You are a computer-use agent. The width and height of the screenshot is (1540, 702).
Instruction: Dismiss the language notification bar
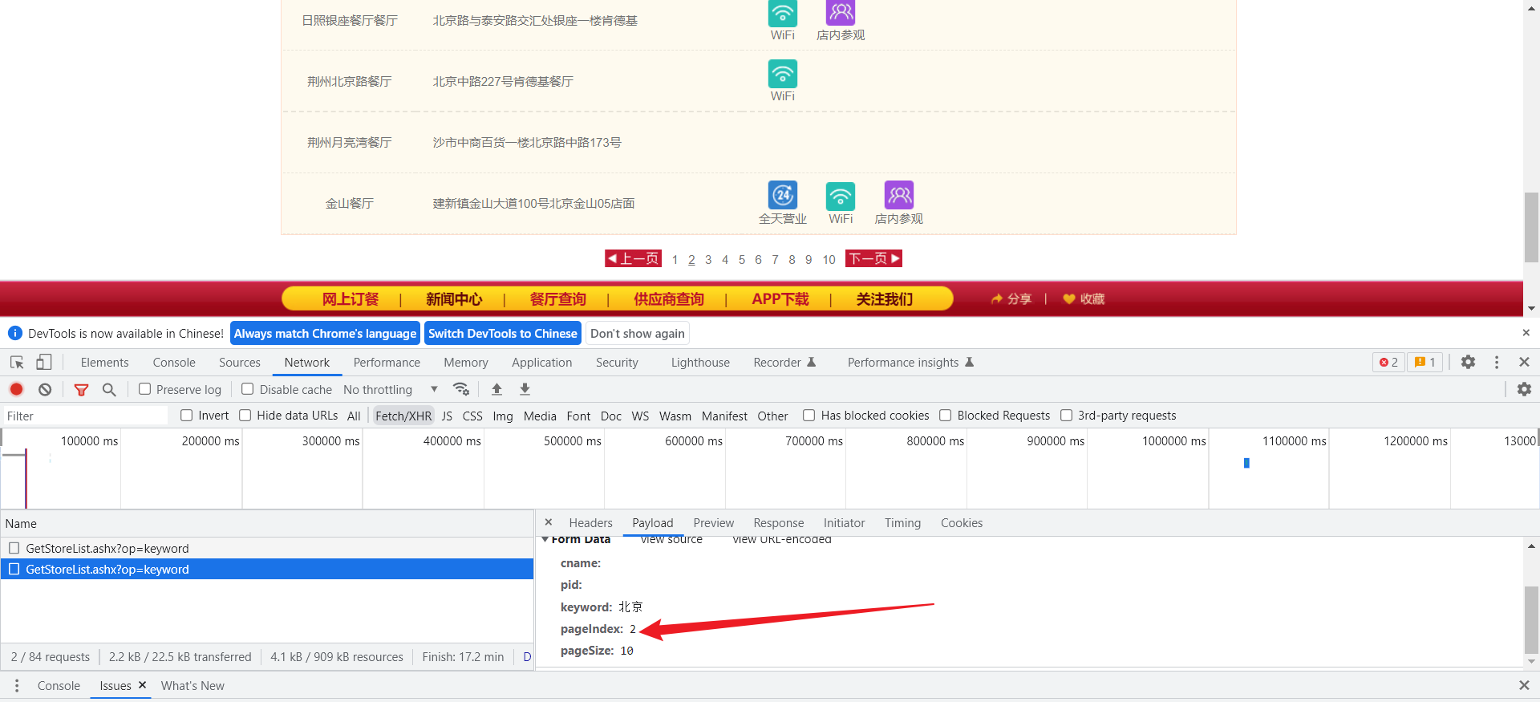coord(1526,333)
